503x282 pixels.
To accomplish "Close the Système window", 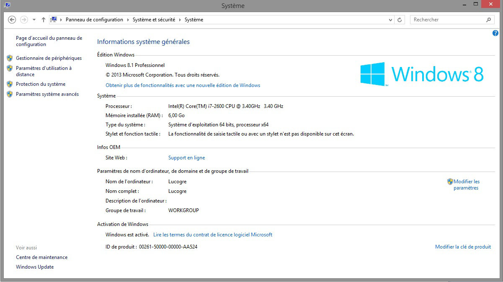I will tap(491, 4).
